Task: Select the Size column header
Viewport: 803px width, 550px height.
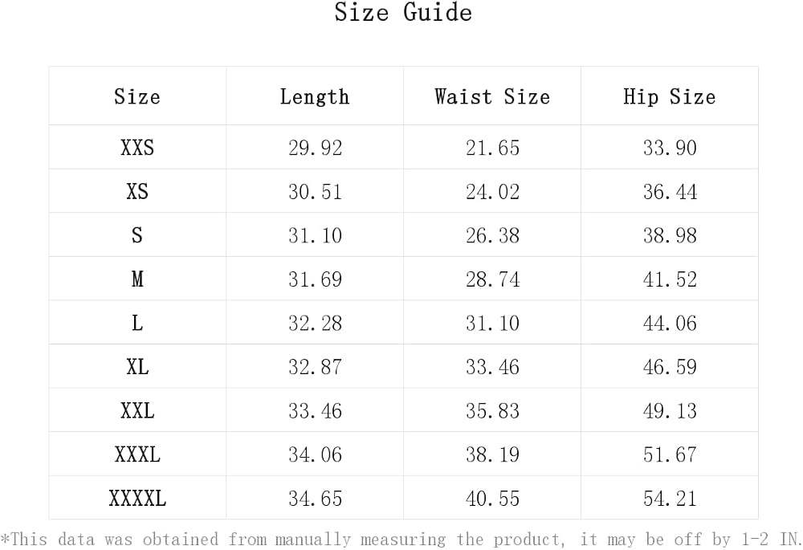Action: tap(137, 96)
